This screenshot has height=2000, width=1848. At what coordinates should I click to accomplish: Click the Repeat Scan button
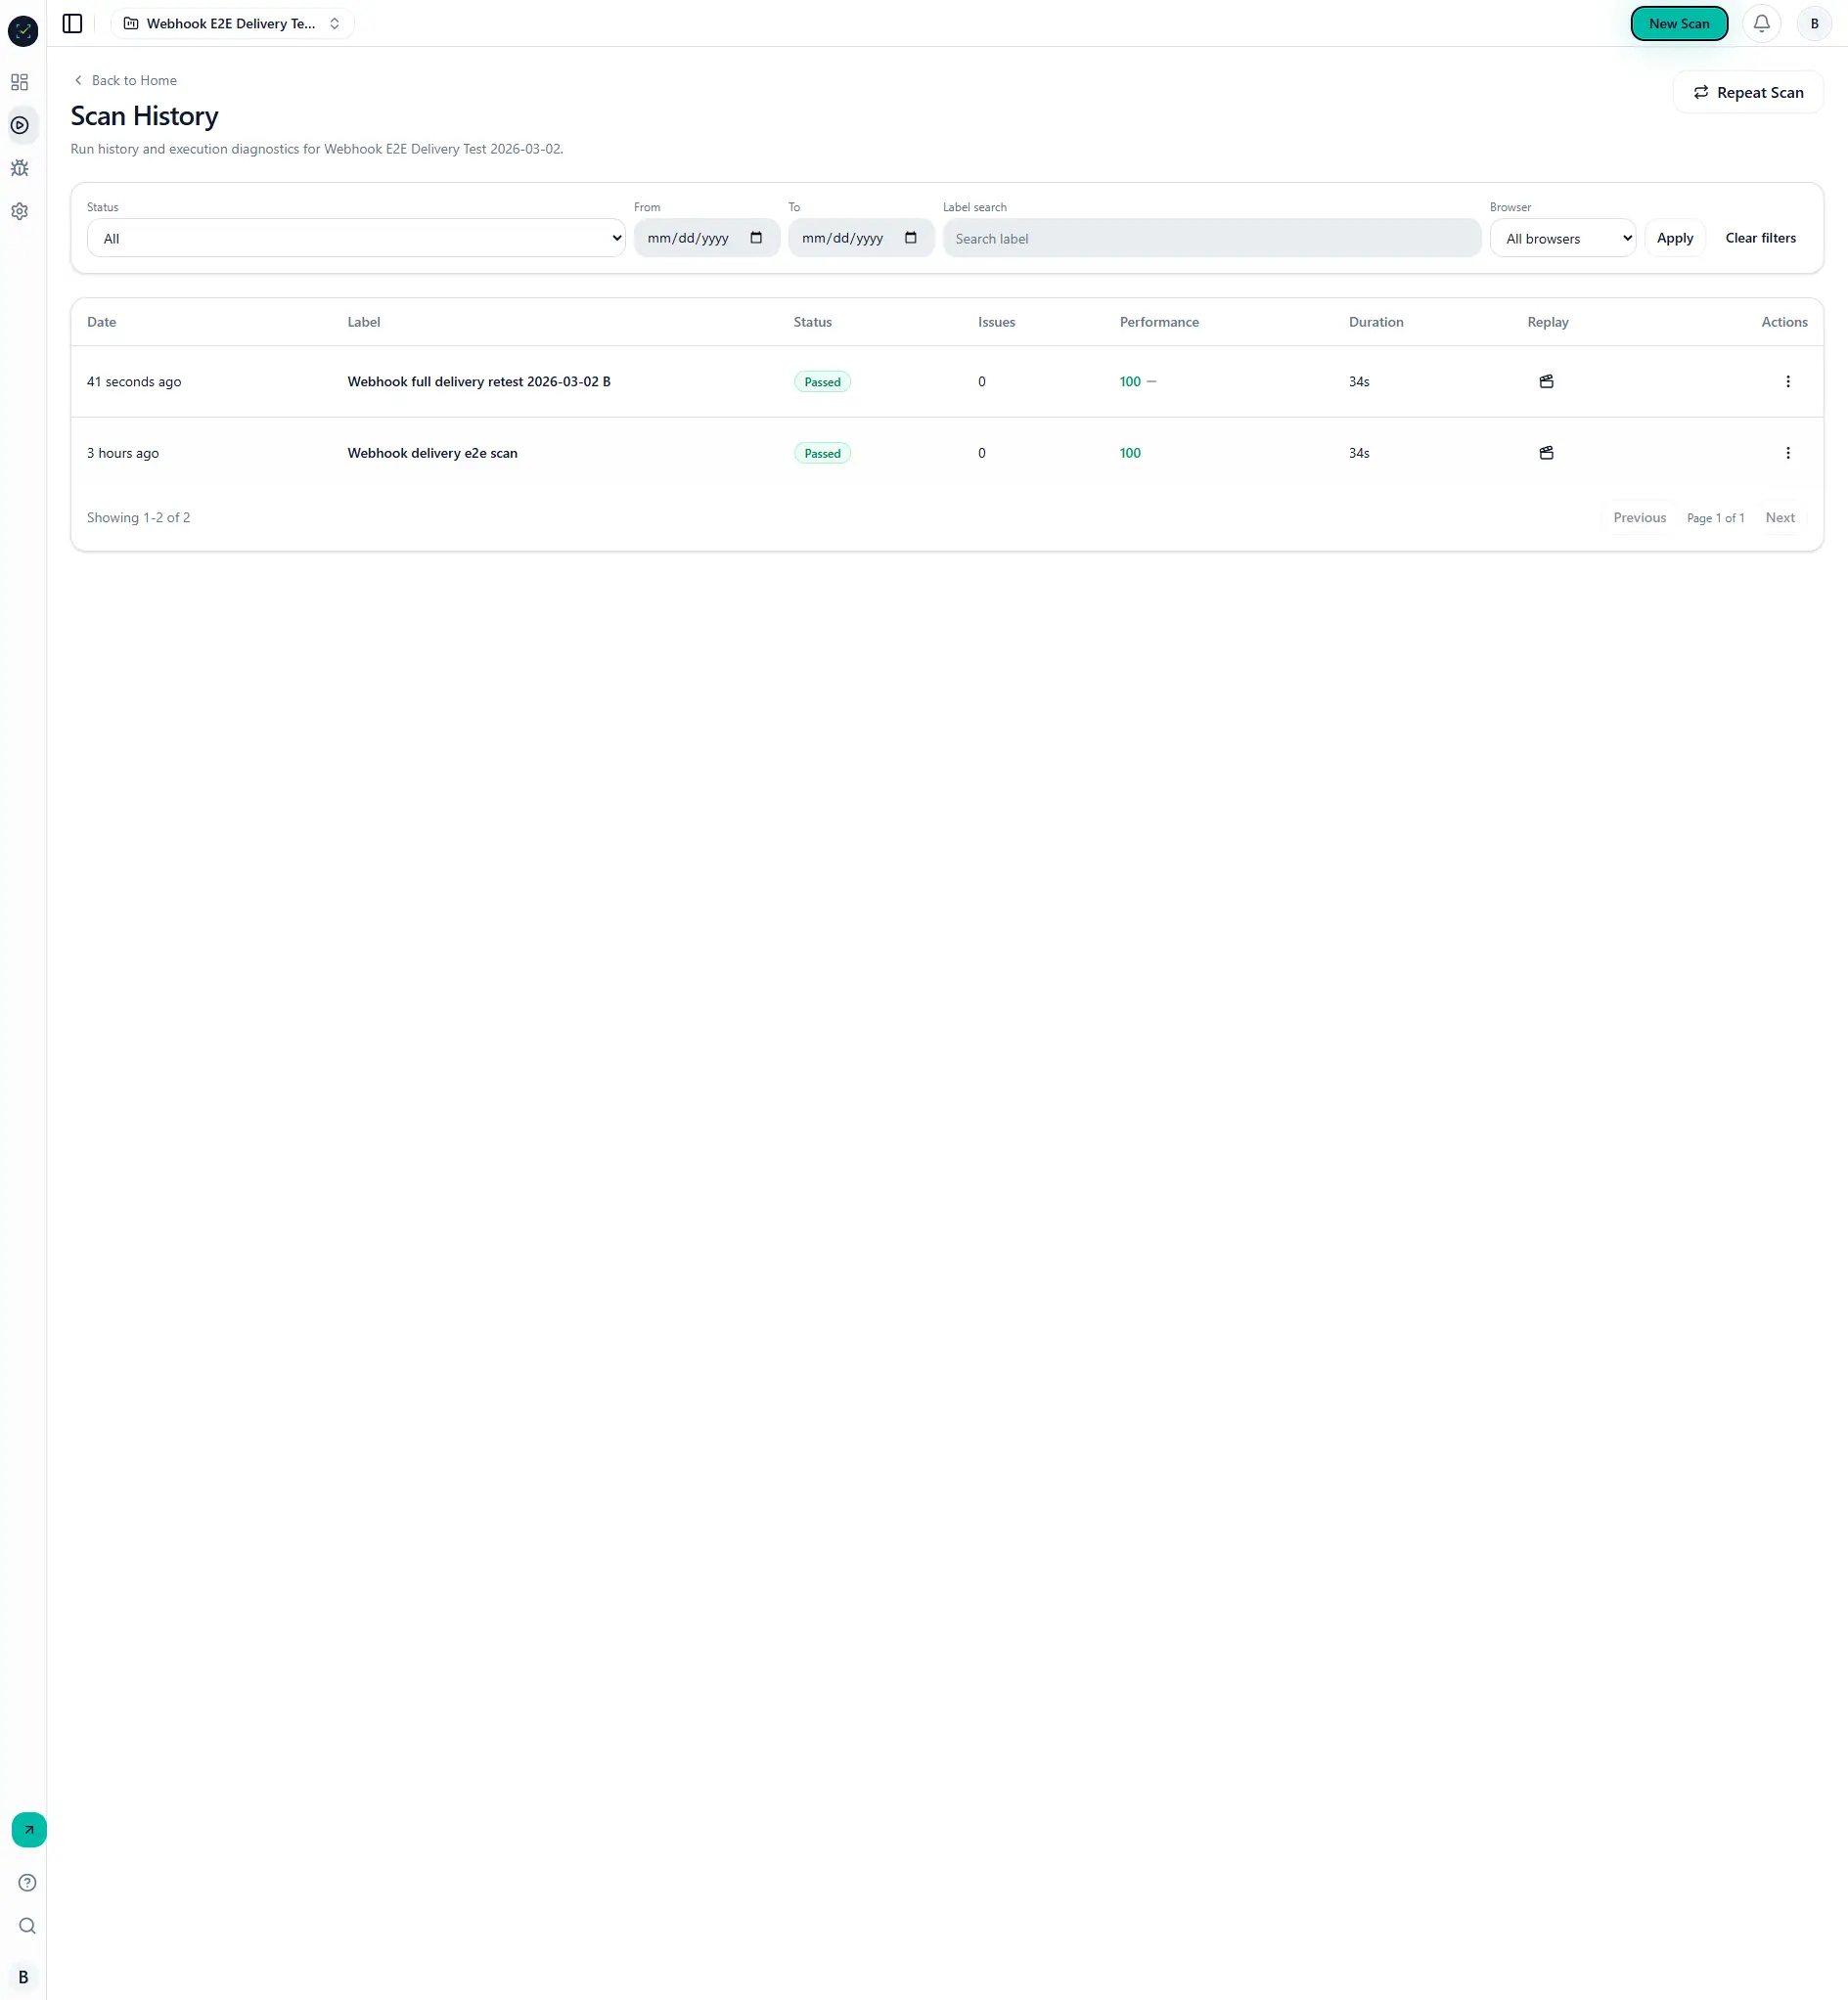pos(1747,91)
